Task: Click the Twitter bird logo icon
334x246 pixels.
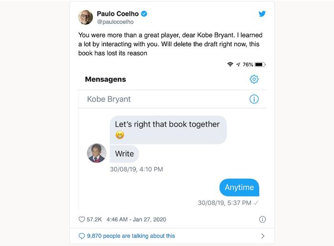Action: [x=262, y=14]
